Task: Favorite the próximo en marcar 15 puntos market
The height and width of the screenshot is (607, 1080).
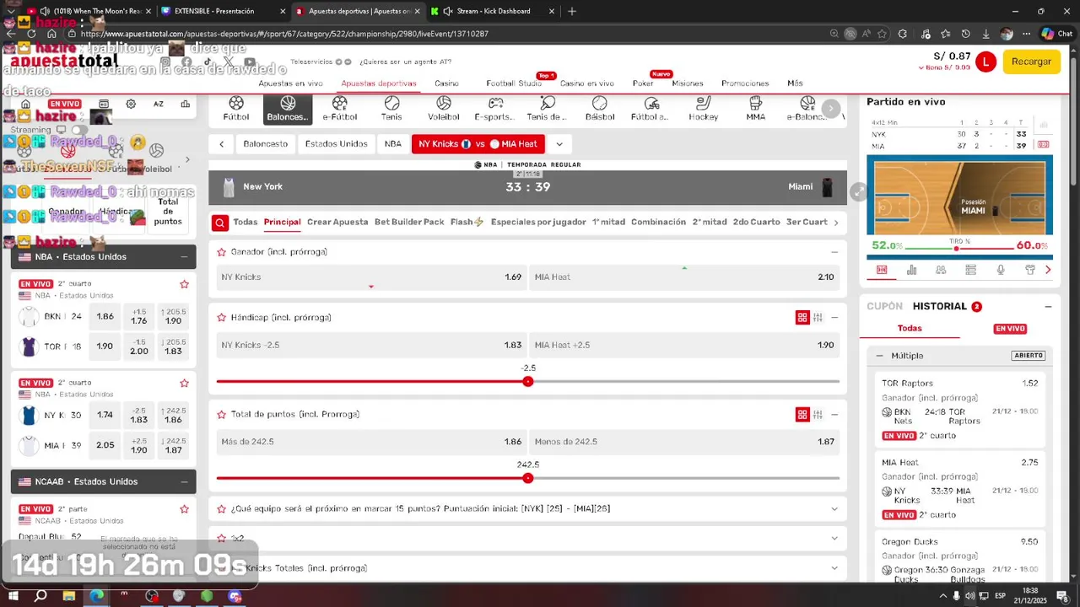Action: point(222,509)
